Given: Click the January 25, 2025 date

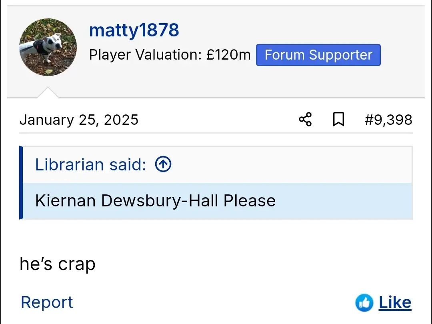Looking at the screenshot, I should coord(79,120).
